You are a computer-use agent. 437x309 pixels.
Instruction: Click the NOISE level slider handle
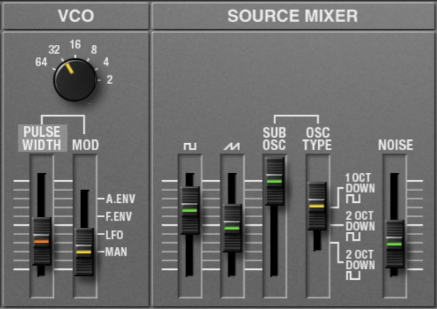coord(394,243)
